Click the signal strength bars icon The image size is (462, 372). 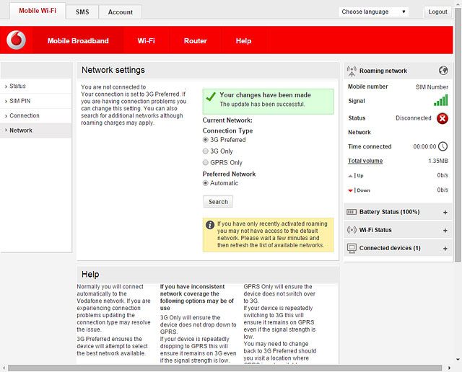(x=440, y=101)
